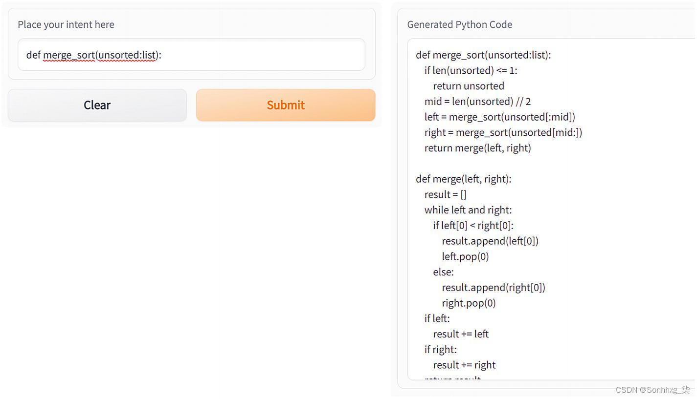Click line 'if left:'
Viewport: 697px width, 399px height.
(437, 318)
